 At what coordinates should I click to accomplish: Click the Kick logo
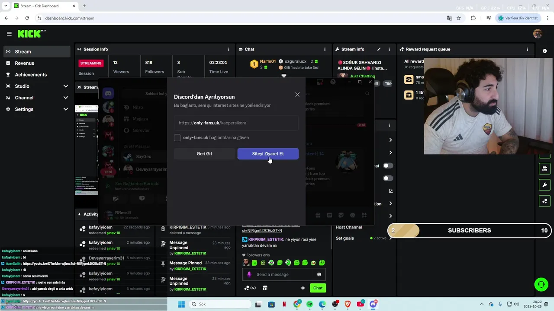(31, 34)
